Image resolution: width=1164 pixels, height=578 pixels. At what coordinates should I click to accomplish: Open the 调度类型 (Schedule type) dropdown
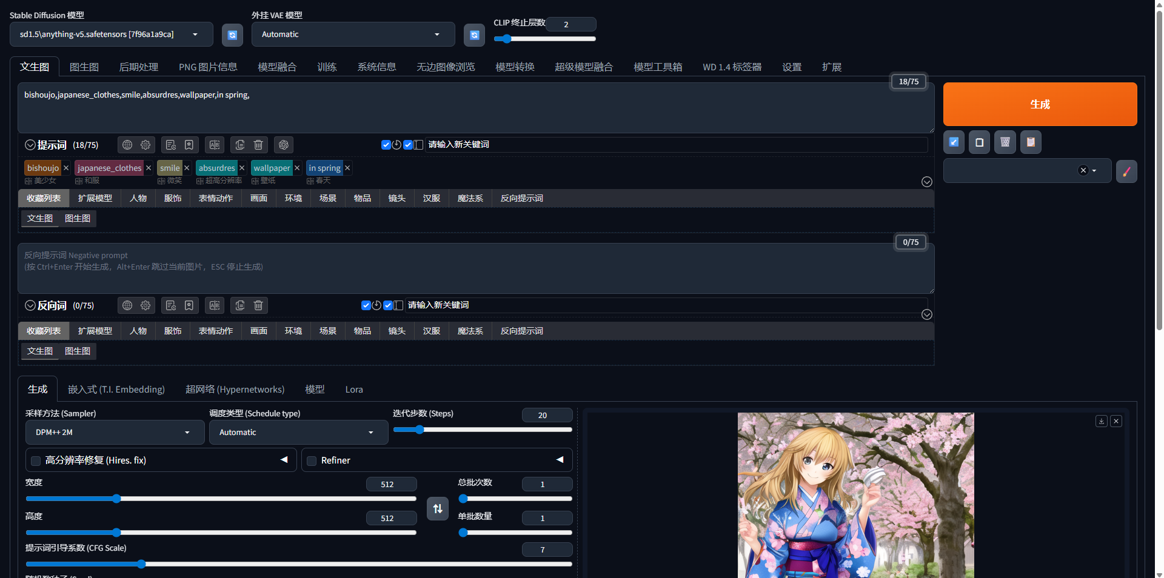[x=298, y=432]
